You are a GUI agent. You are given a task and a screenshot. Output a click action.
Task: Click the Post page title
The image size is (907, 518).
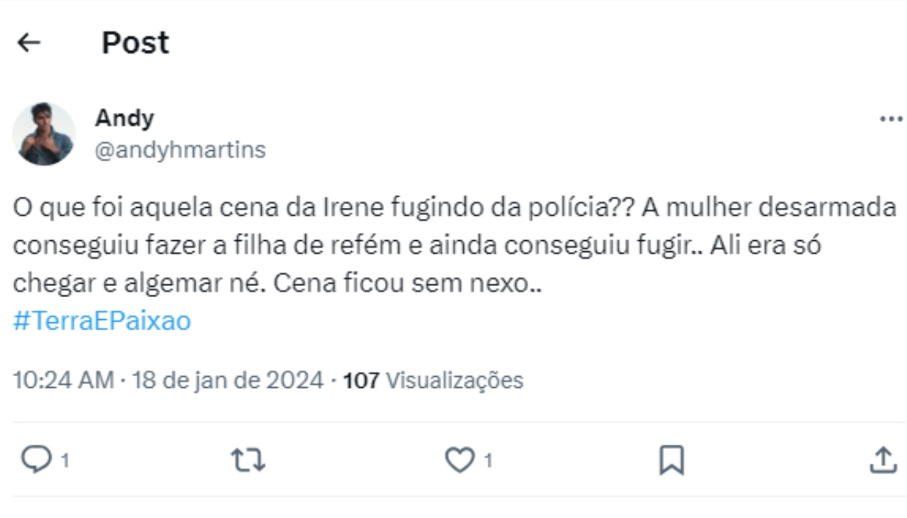(x=134, y=41)
